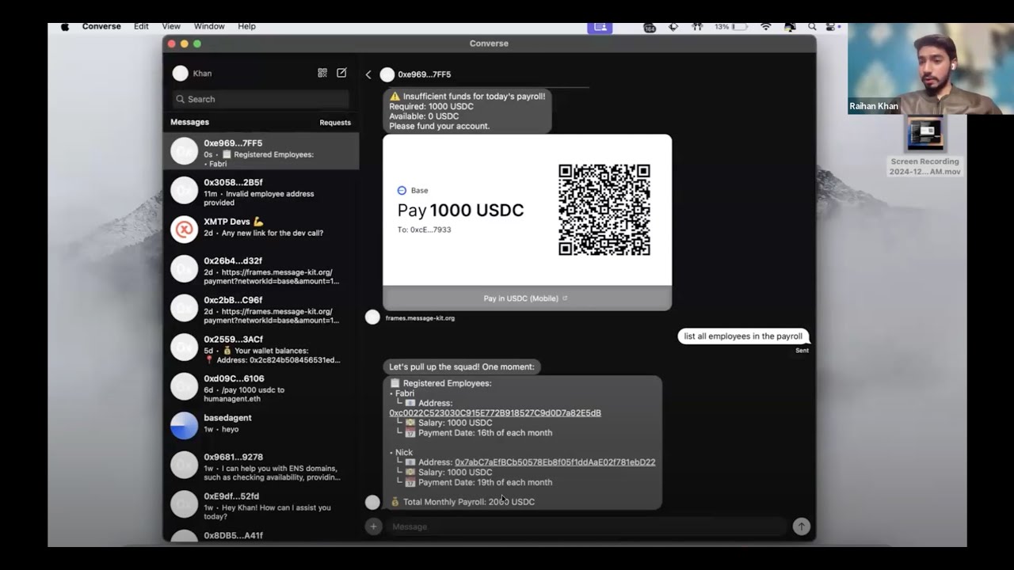The width and height of the screenshot is (1014, 570).
Task: Open the XMTP Devs conversation avatar
Action: pos(184,229)
